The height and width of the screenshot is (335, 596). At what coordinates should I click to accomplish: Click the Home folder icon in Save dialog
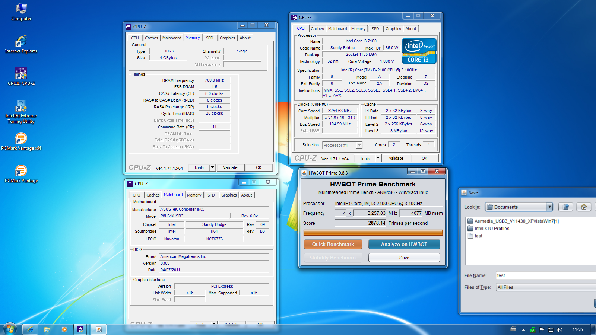(x=584, y=207)
